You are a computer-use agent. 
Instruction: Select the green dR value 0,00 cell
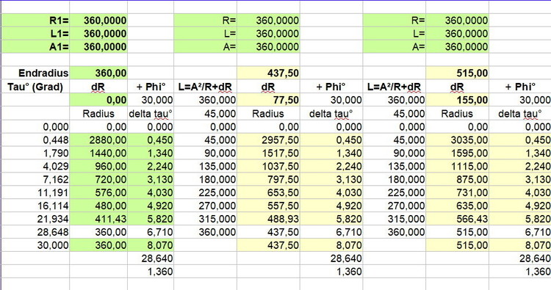[x=98, y=100]
